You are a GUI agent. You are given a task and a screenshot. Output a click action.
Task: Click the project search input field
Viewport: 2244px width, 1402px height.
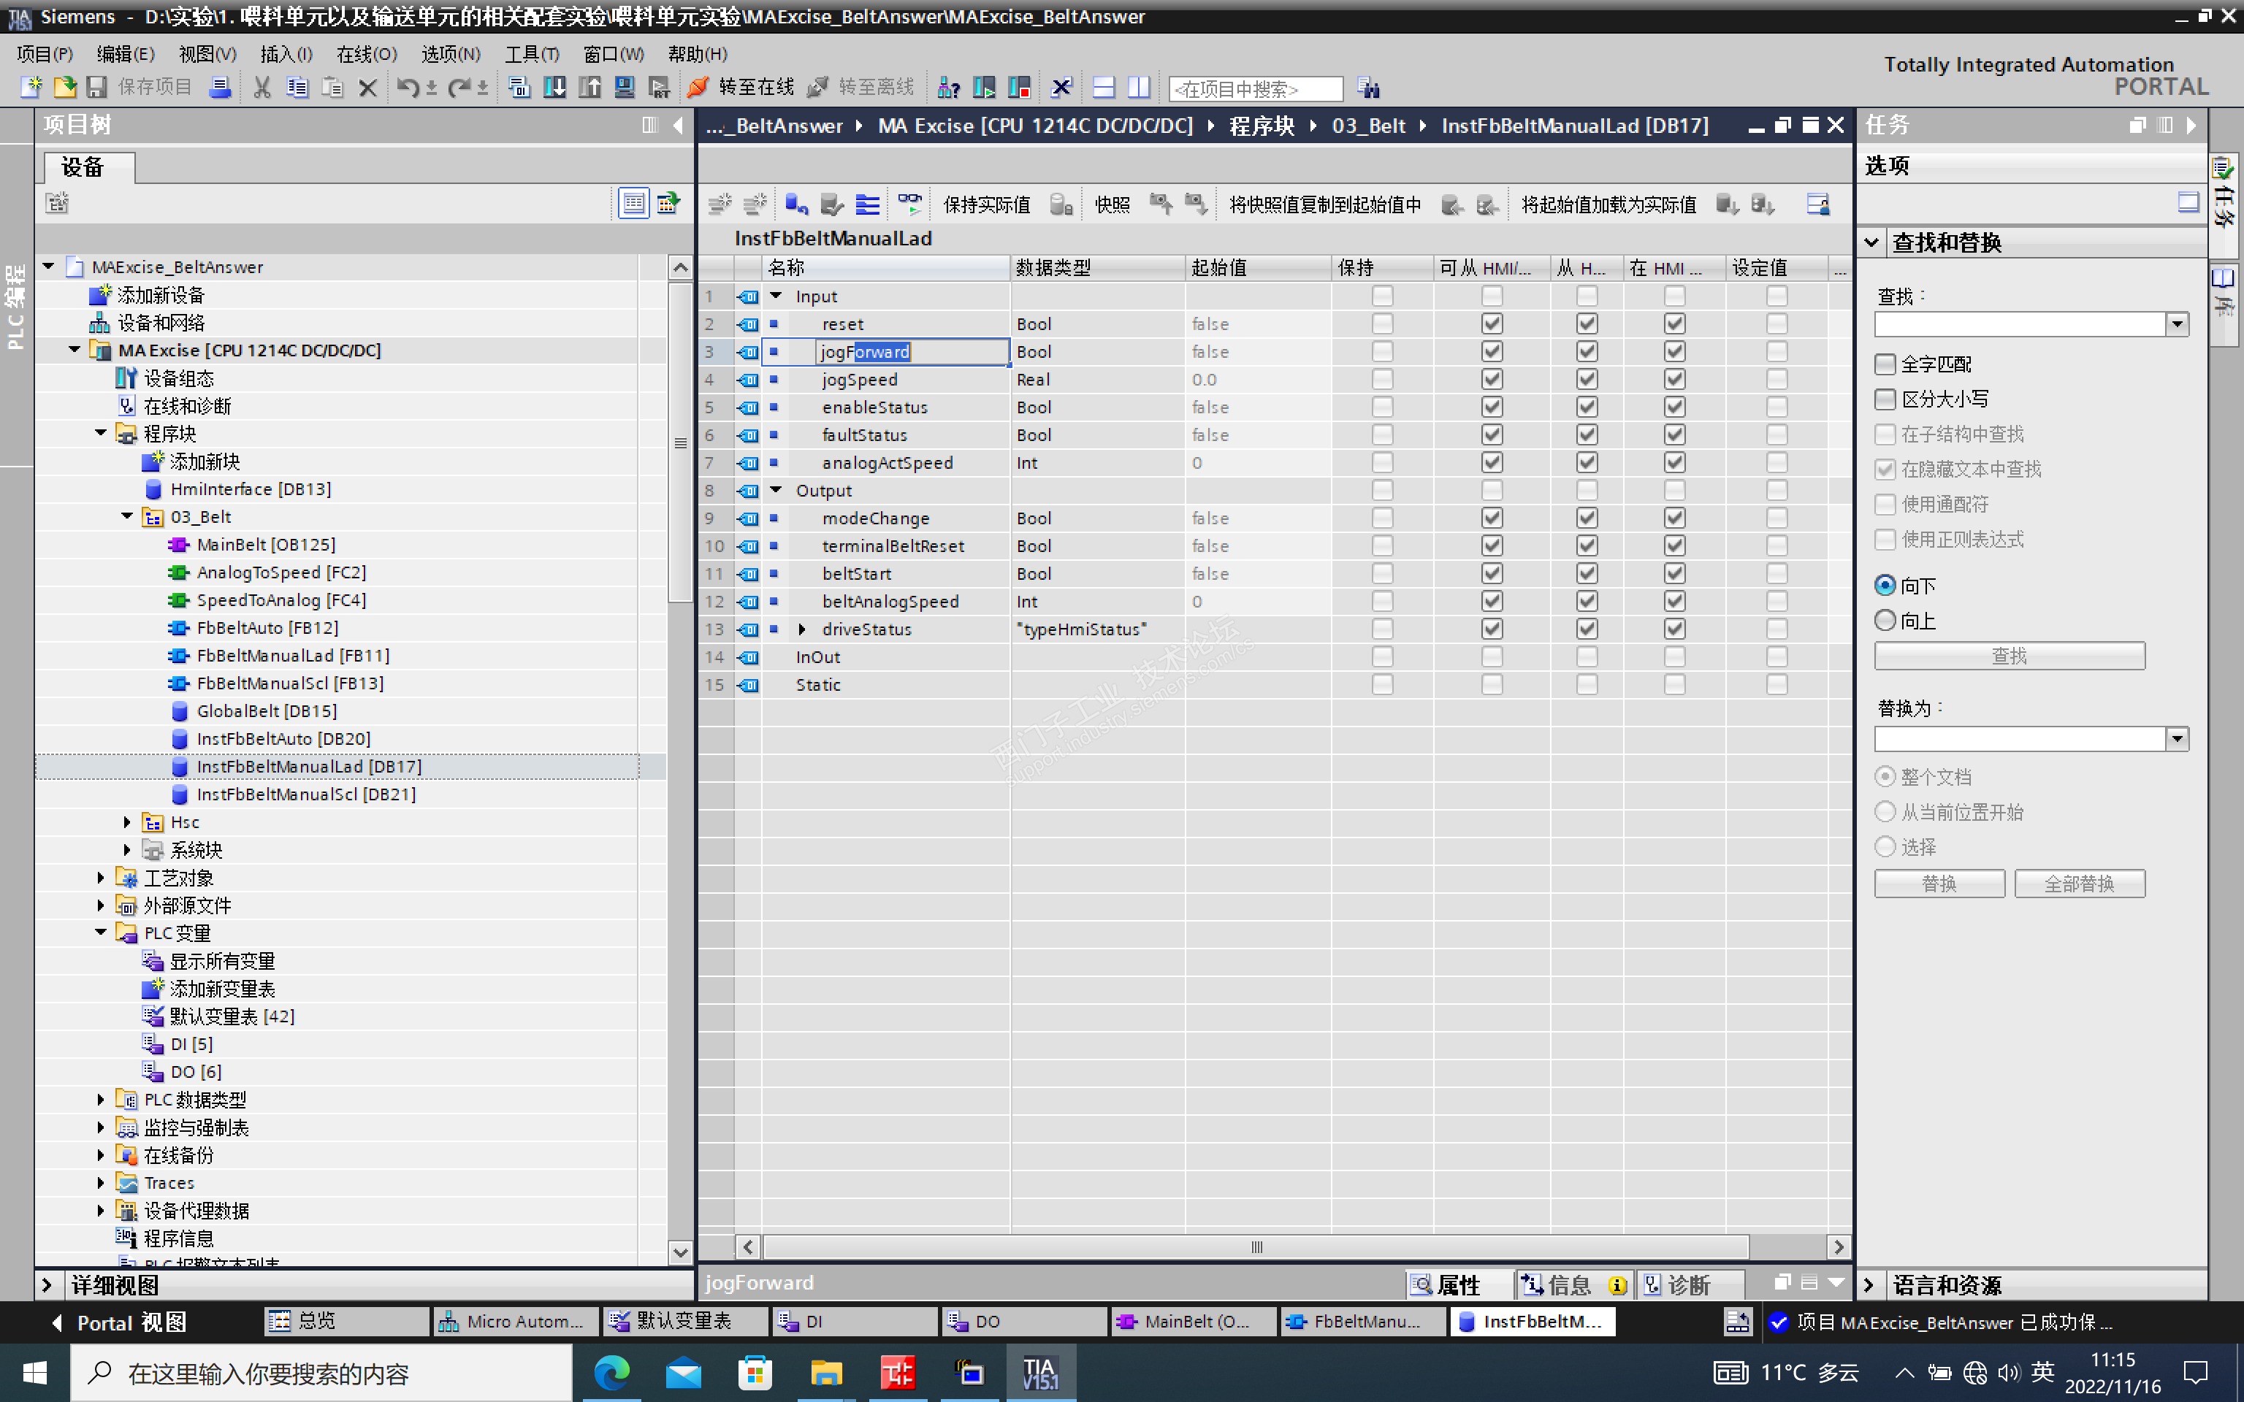[x=1255, y=88]
